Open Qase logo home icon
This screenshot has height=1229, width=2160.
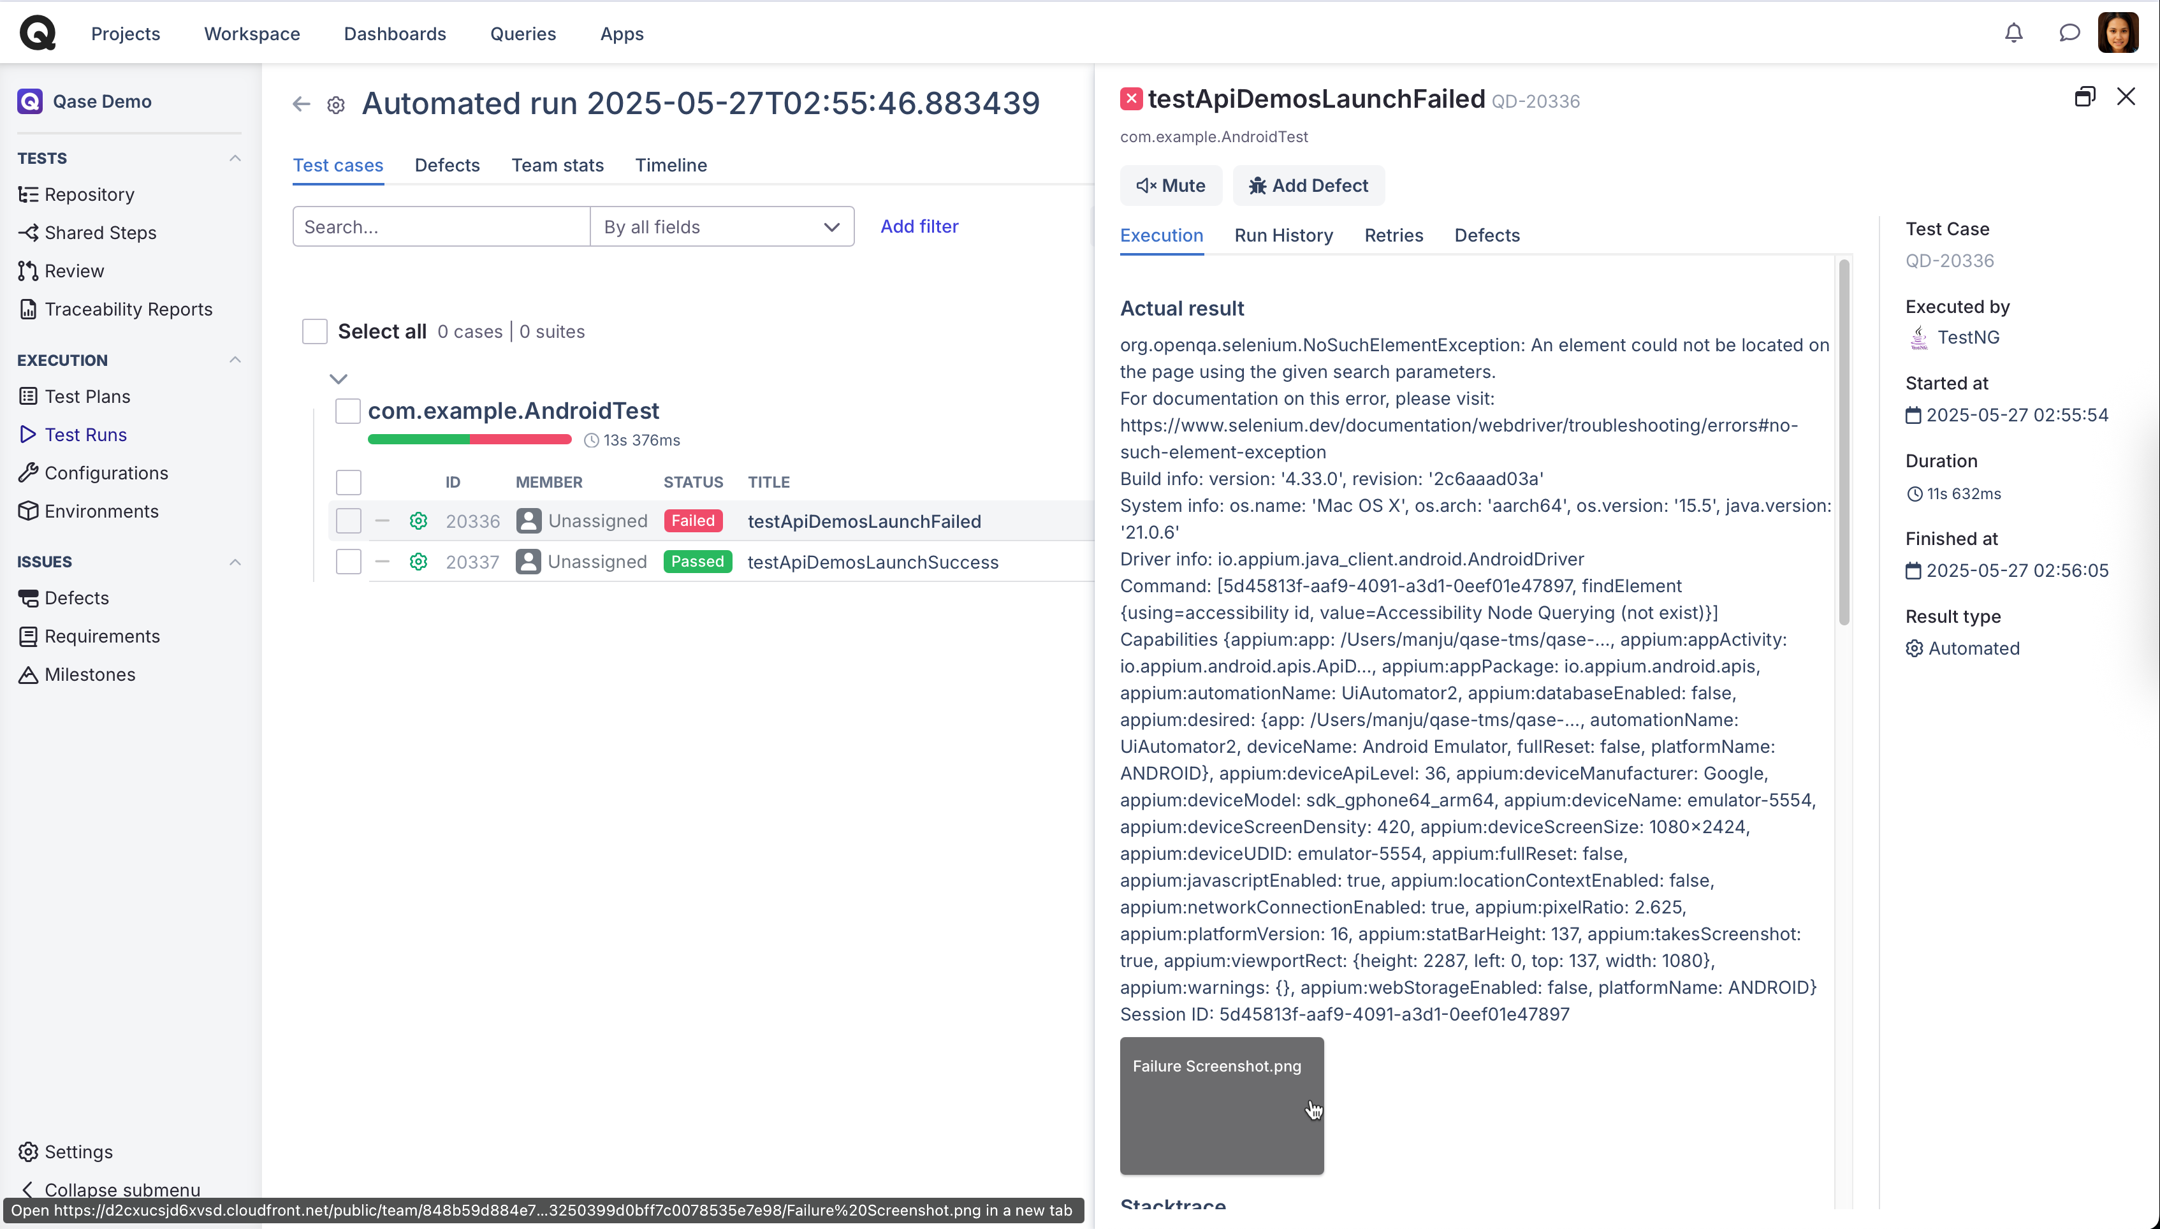[x=38, y=33]
